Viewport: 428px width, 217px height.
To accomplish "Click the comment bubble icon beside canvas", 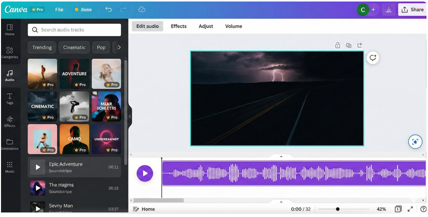I will 373,58.
